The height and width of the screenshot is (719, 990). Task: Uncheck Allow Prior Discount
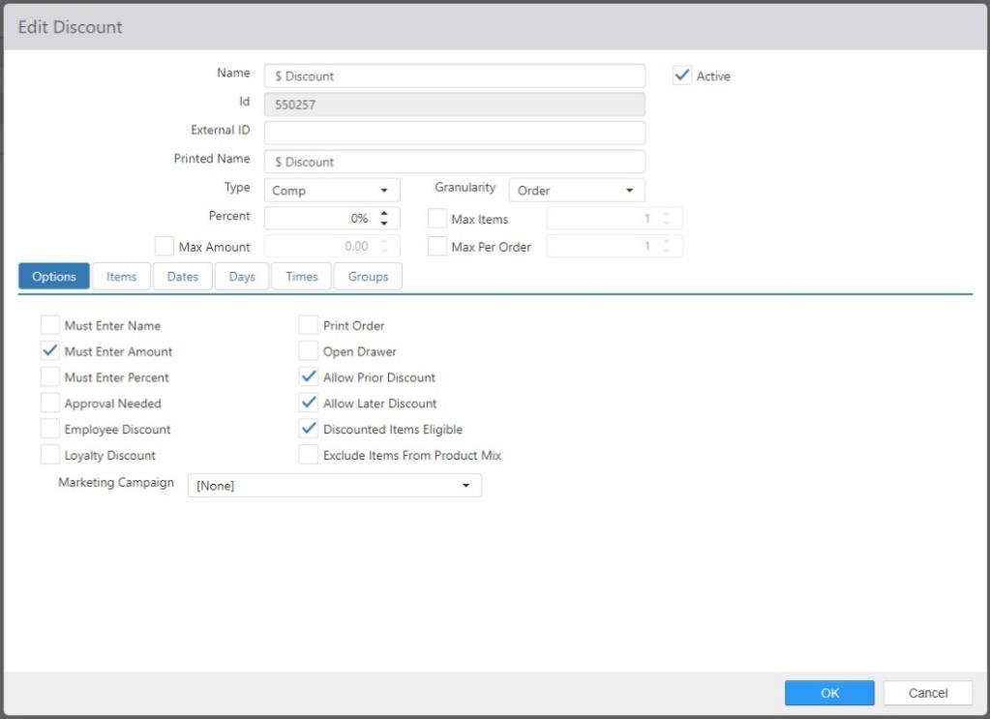(308, 376)
